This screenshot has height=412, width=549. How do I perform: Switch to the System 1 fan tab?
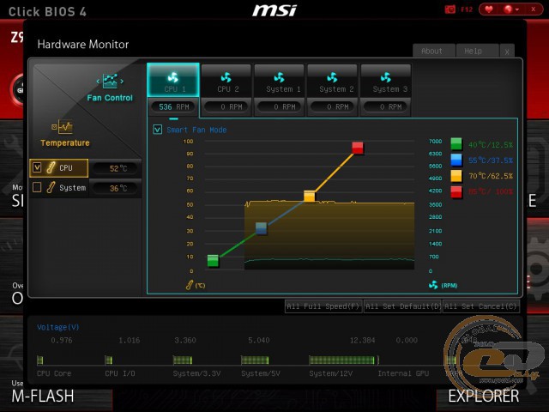click(x=280, y=81)
